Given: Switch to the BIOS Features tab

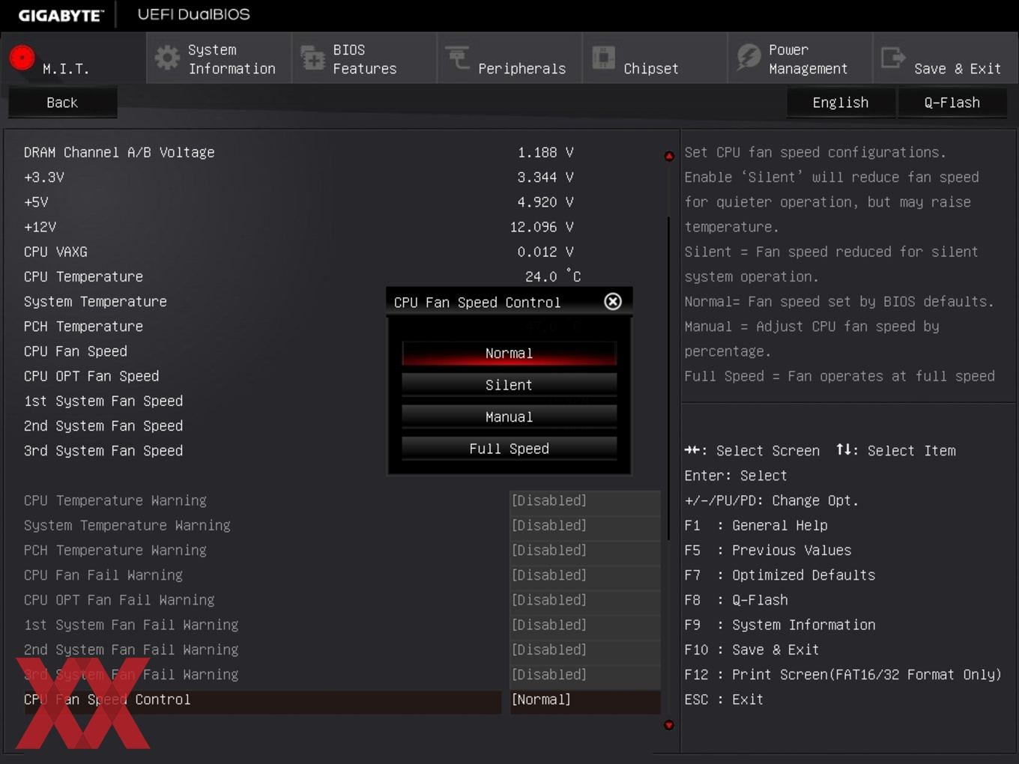Looking at the screenshot, I should point(364,58).
